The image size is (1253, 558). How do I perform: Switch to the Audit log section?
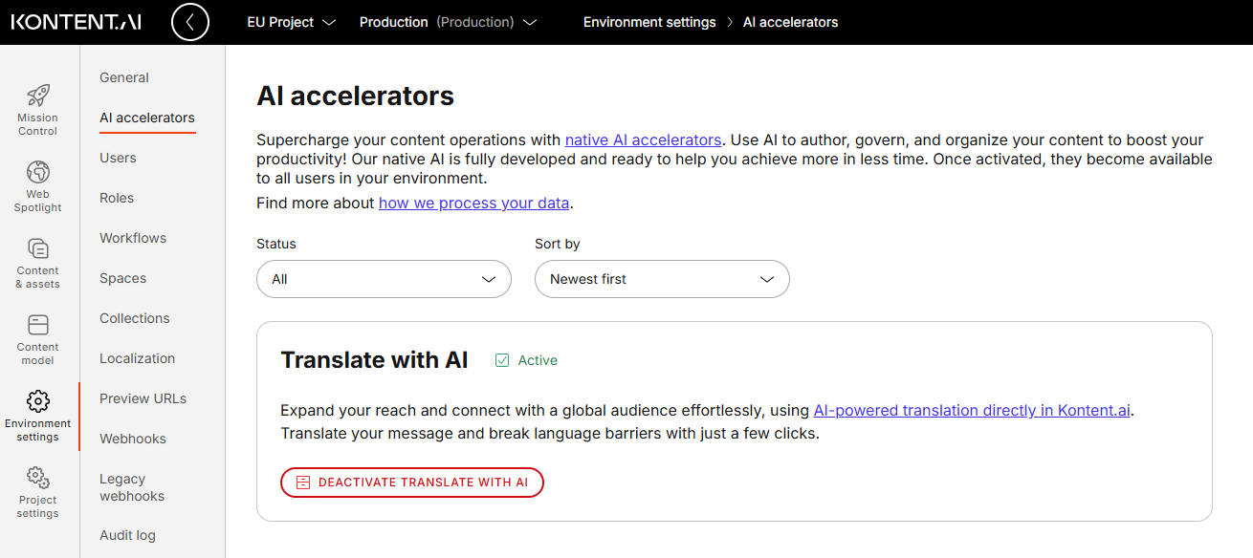(x=126, y=535)
